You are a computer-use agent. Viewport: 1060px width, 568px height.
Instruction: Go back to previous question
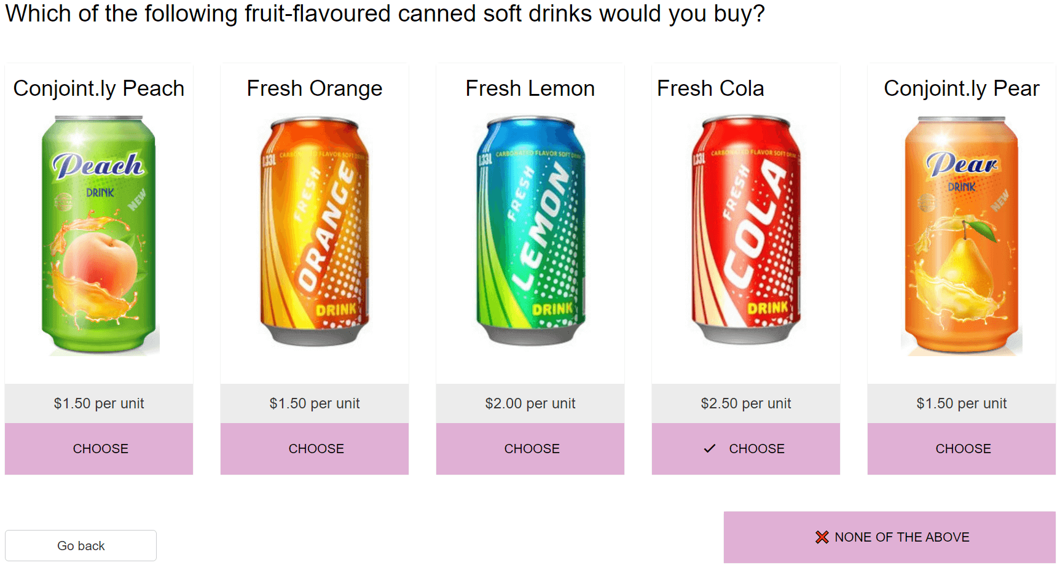pos(80,545)
